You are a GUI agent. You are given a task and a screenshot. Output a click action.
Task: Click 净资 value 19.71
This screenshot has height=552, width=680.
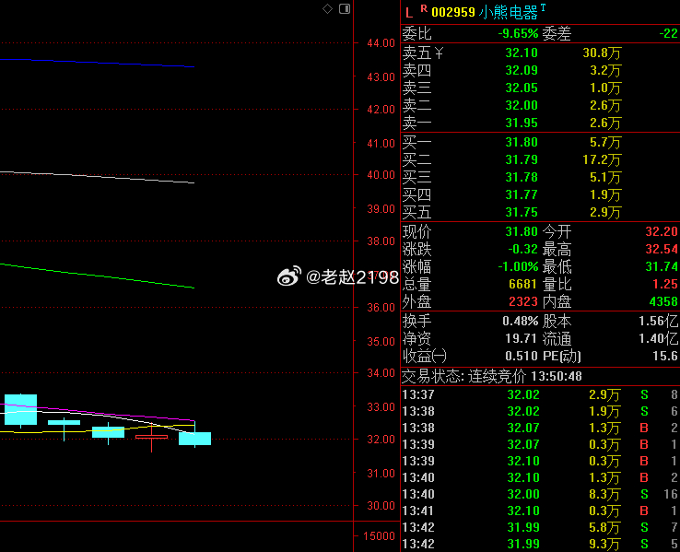click(x=522, y=338)
